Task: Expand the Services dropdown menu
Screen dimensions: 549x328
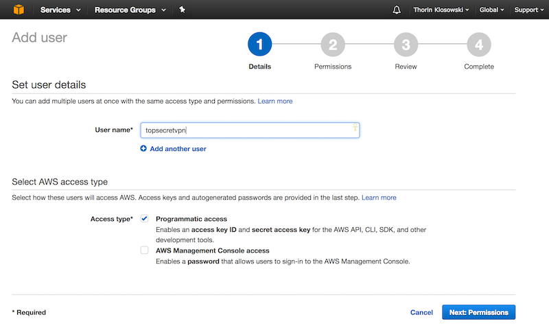Action: coord(60,10)
